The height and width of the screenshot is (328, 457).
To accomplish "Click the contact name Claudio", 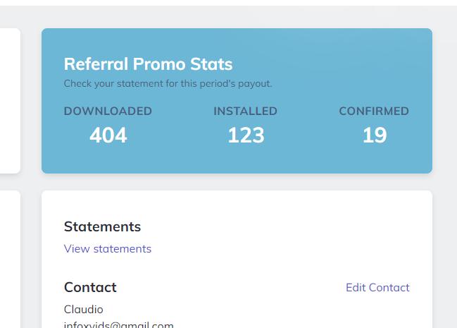I will pyautogui.click(x=83, y=309).
